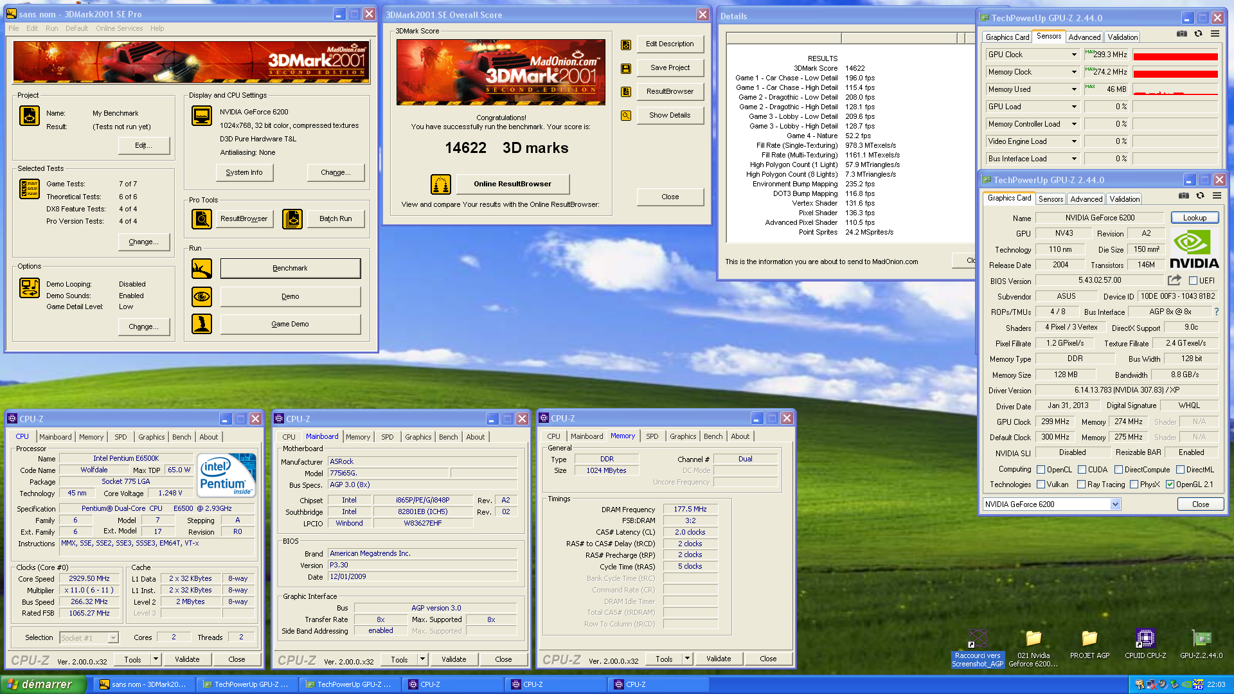
Task: Expand the GPU Load sensor dropdown
Action: click(1074, 107)
